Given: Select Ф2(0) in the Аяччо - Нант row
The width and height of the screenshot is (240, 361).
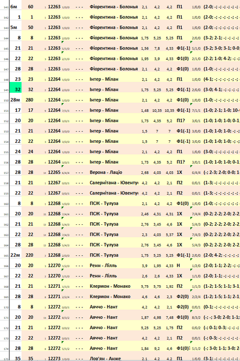Looking at the screenshot, I should coord(182,307).
